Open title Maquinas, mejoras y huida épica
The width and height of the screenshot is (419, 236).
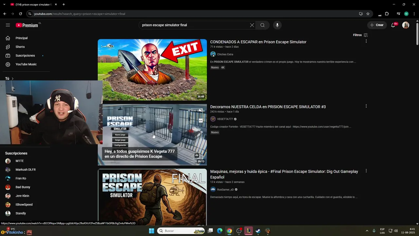pyautogui.click(x=284, y=174)
